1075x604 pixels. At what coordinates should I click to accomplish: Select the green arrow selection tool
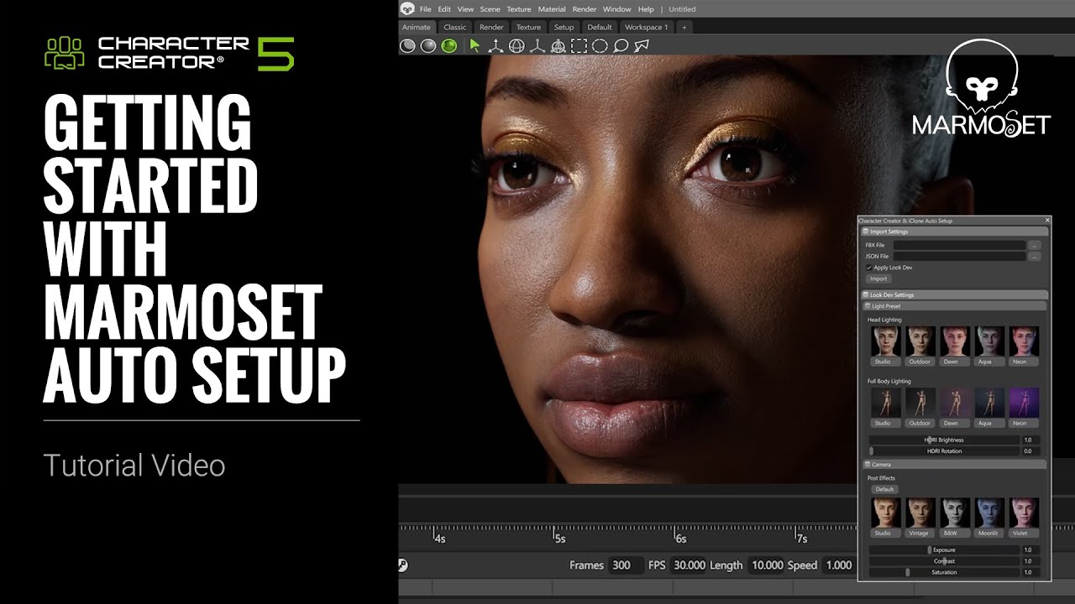[475, 46]
